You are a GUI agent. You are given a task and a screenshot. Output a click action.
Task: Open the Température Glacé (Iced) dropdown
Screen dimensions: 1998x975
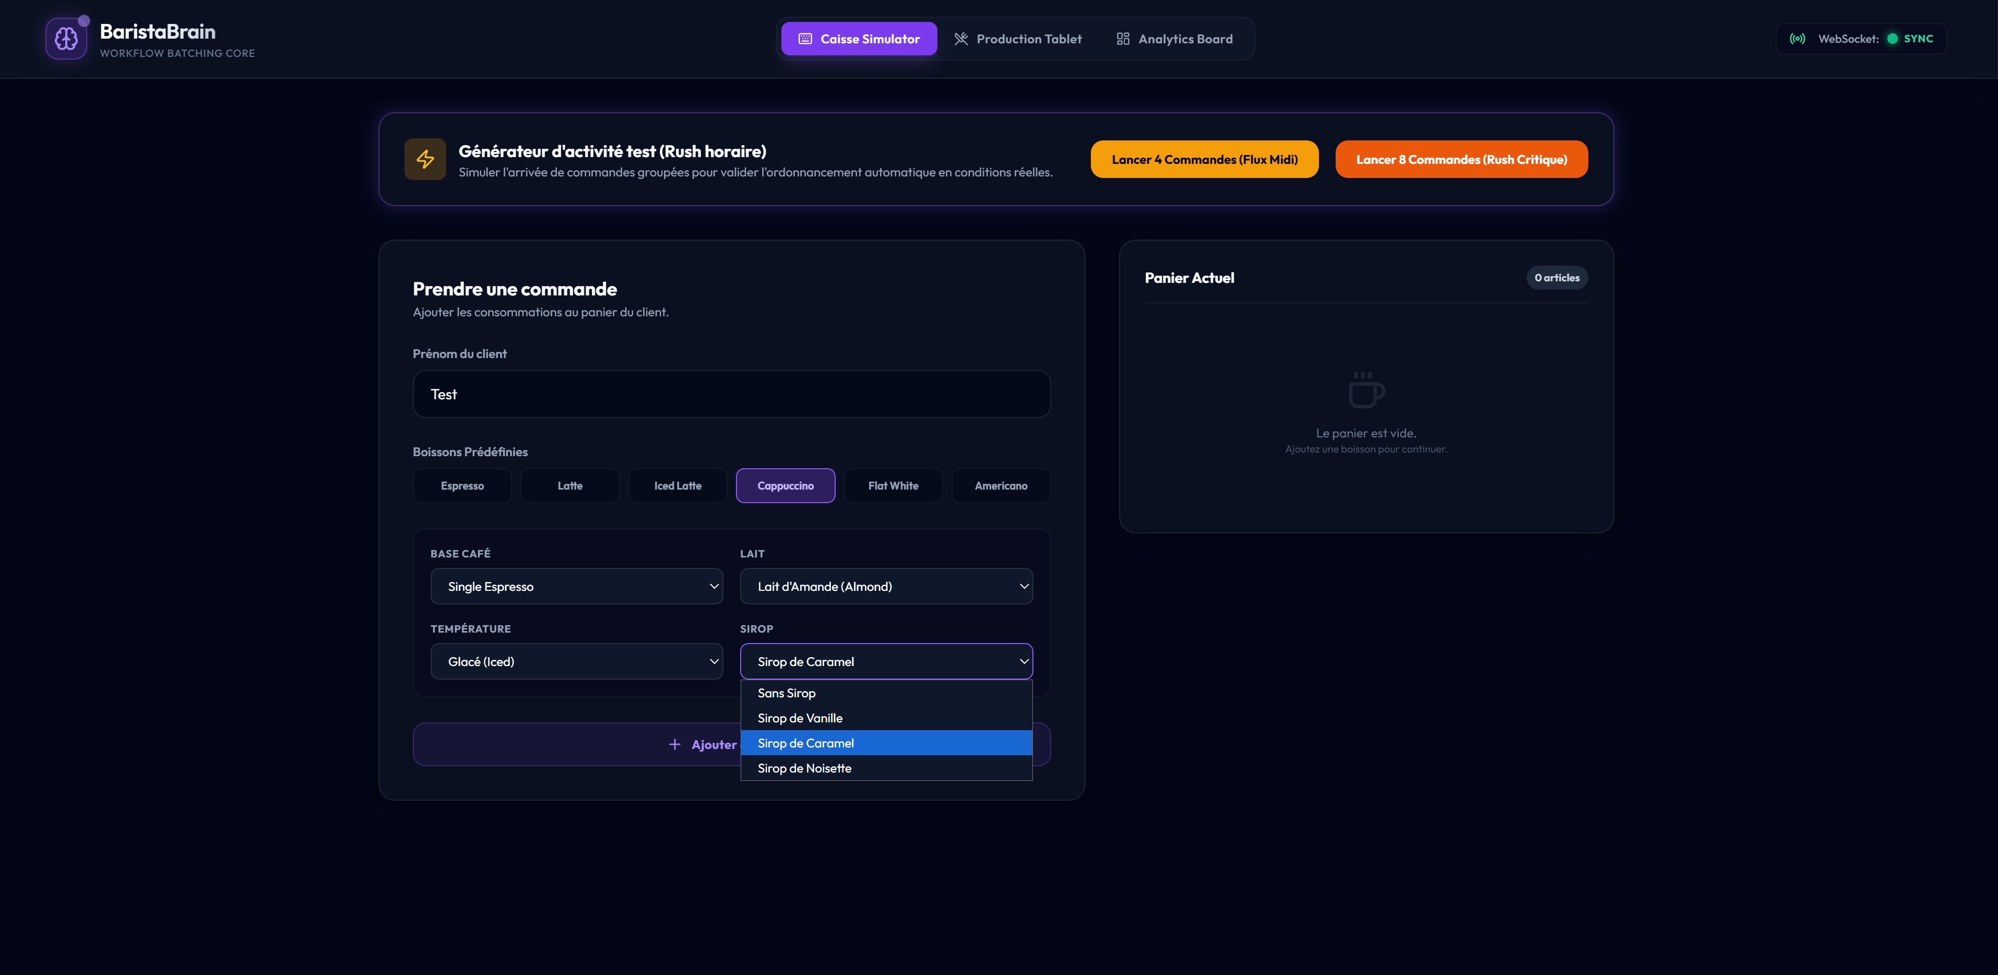click(x=576, y=662)
